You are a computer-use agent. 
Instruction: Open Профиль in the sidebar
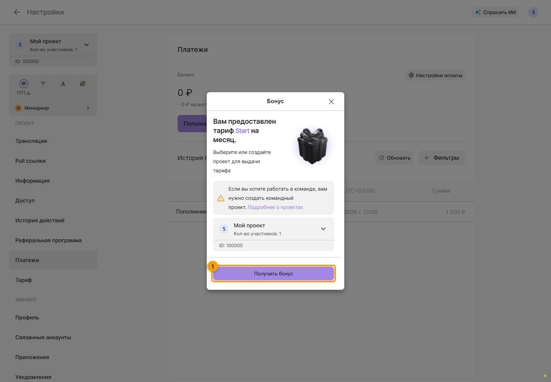pos(53,317)
